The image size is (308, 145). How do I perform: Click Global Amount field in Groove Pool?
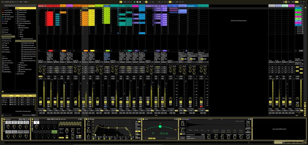click(33, 115)
